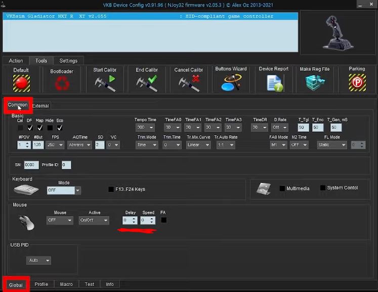Enable the Multimedia checkbox
The width and height of the screenshot is (378, 292).
[x=282, y=188]
